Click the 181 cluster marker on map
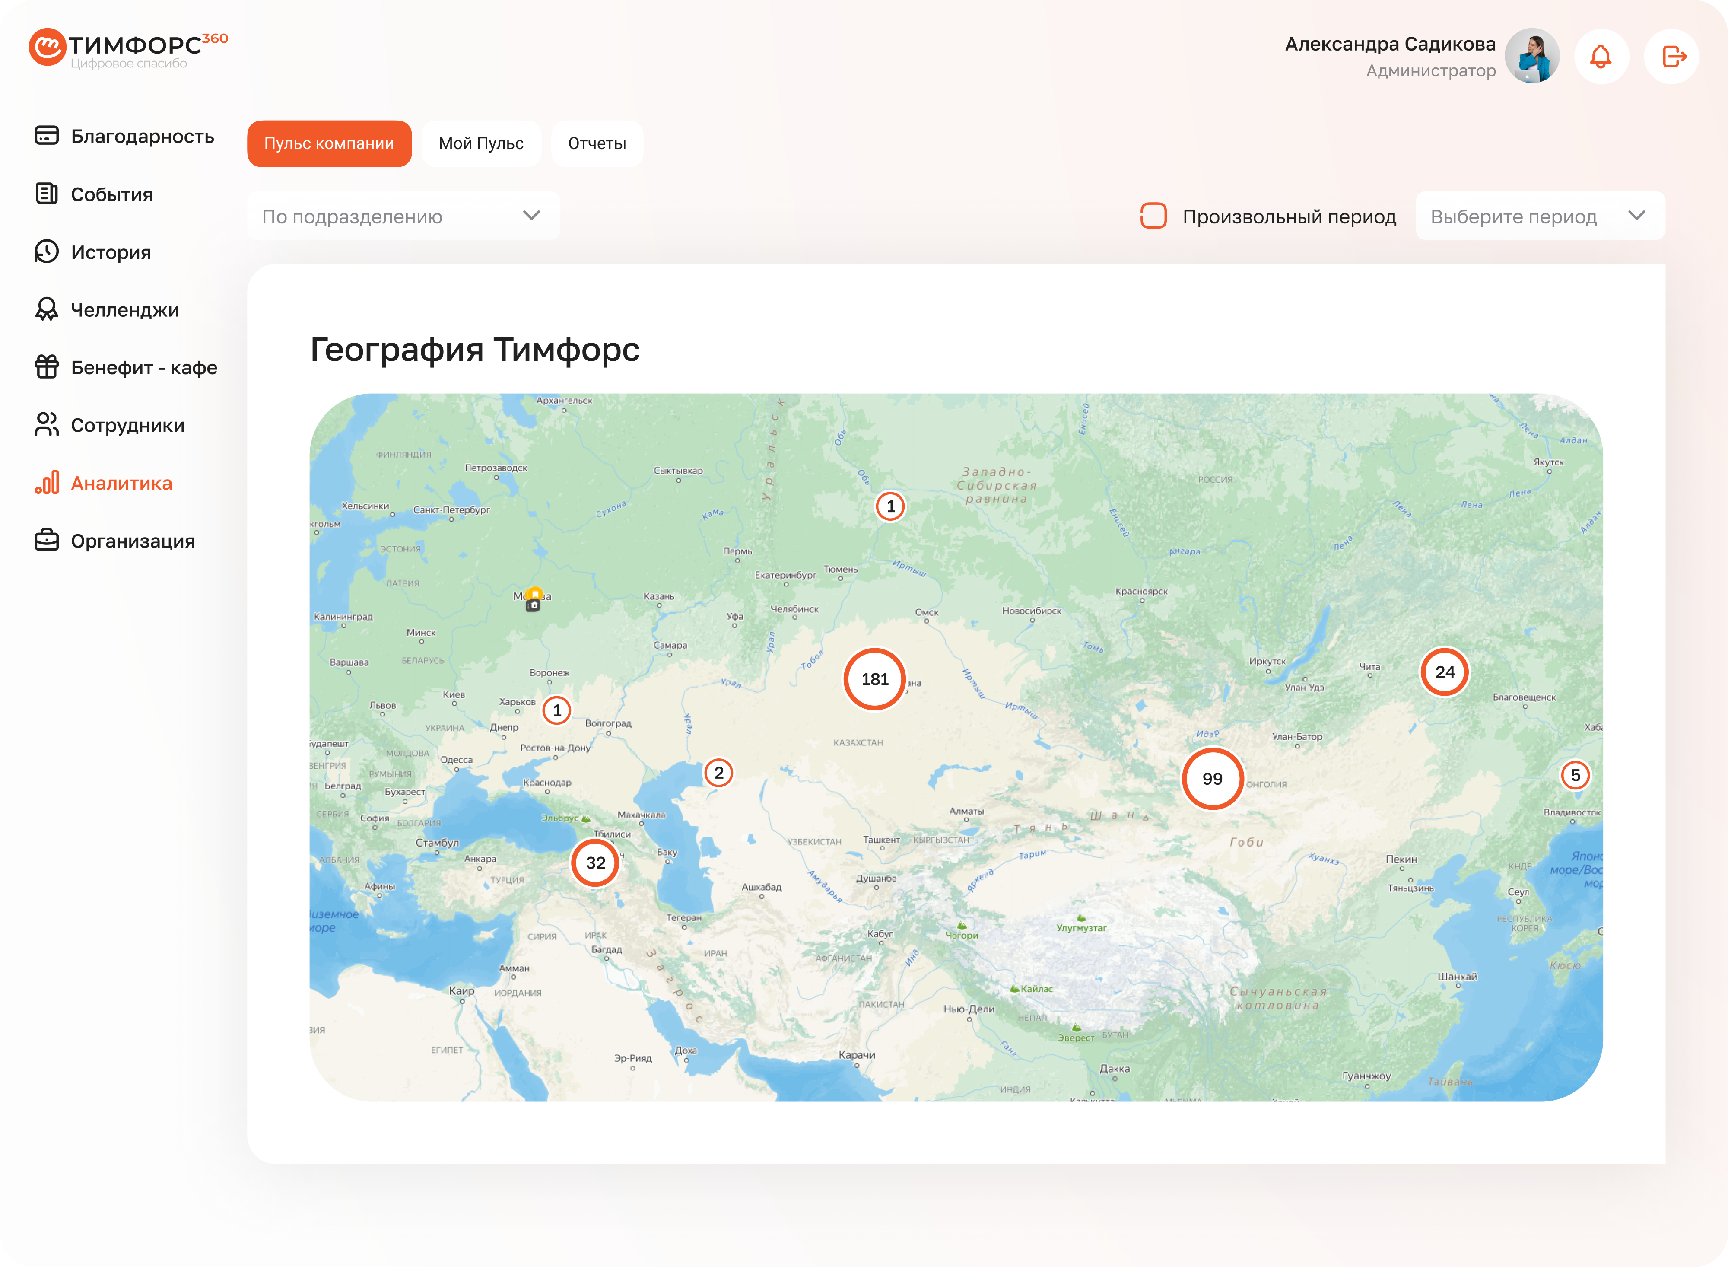Screen dimensions: 1728x1267 (x=875, y=679)
